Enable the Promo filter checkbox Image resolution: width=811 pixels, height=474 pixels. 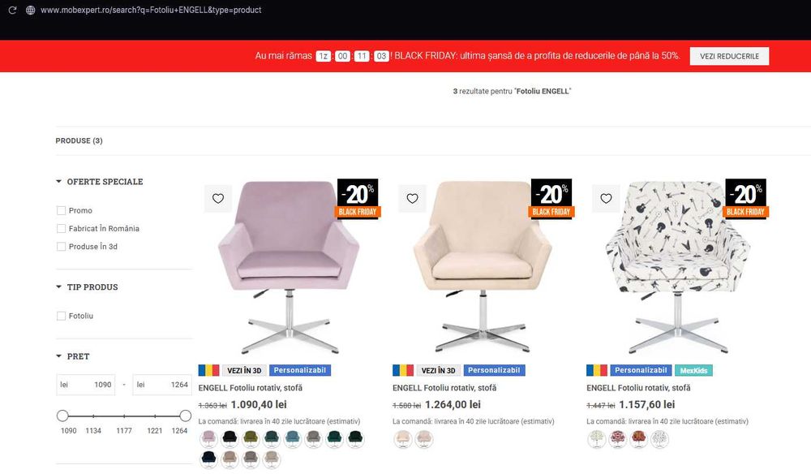[61, 210]
